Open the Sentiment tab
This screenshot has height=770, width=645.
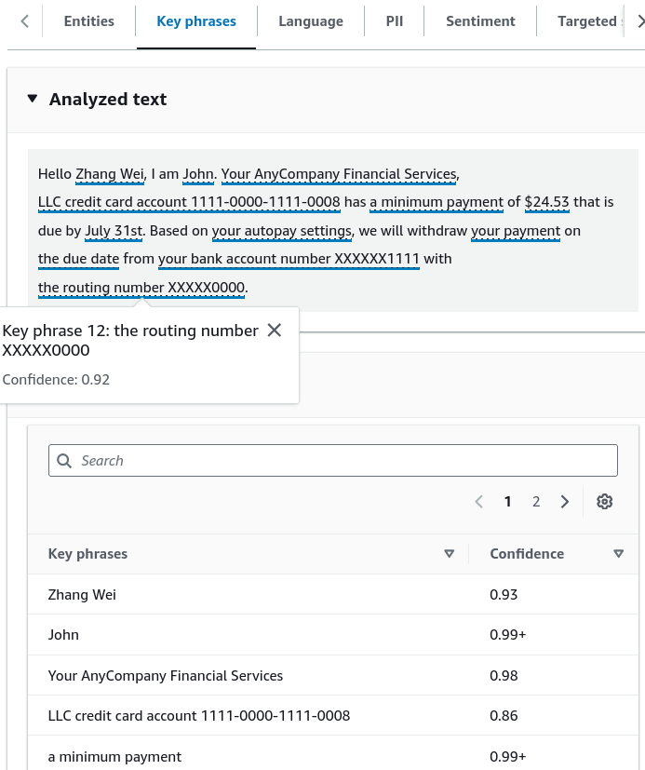[480, 21]
